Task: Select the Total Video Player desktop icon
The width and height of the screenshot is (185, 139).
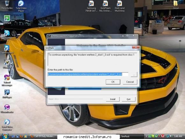Action: pos(21,6)
